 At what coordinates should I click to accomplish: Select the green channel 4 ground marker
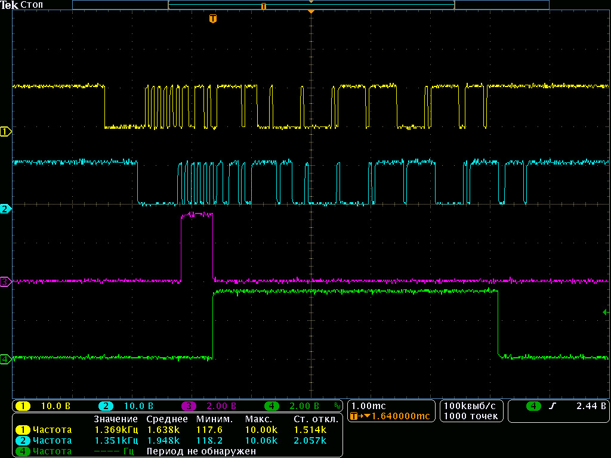click(x=5, y=359)
